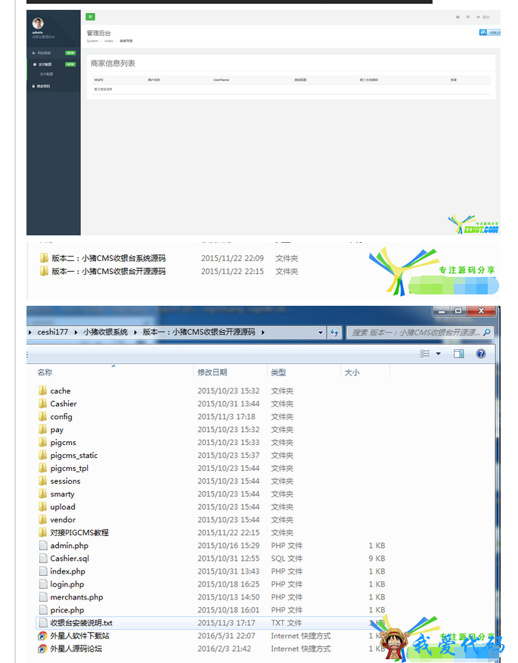
Task: Select the pay folder
Action: 51,429
